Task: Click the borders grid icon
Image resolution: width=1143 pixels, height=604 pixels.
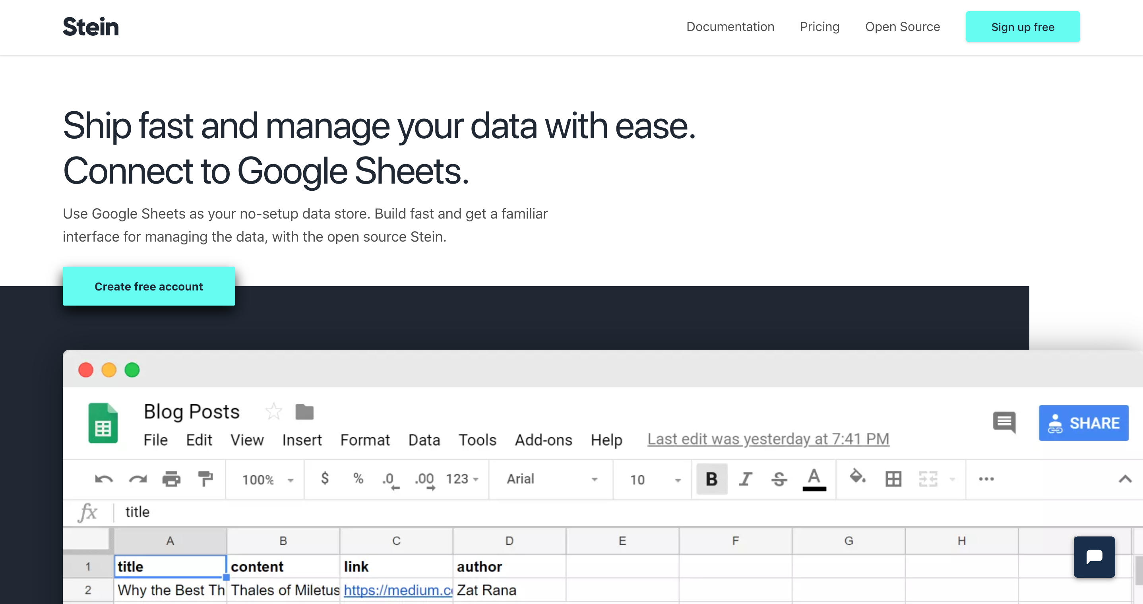Action: point(893,479)
